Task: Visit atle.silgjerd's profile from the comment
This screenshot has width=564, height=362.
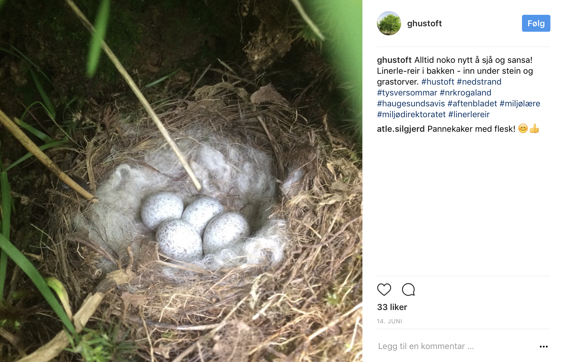Action: pyautogui.click(x=401, y=129)
